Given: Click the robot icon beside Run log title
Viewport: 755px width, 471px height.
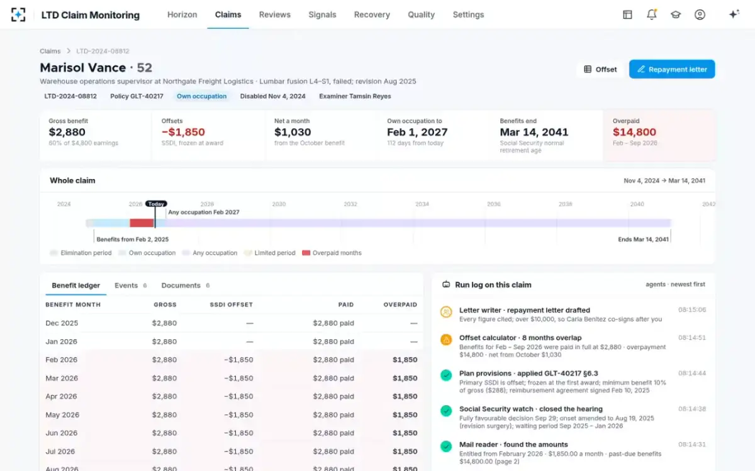Looking at the screenshot, I should click(446, 284).
